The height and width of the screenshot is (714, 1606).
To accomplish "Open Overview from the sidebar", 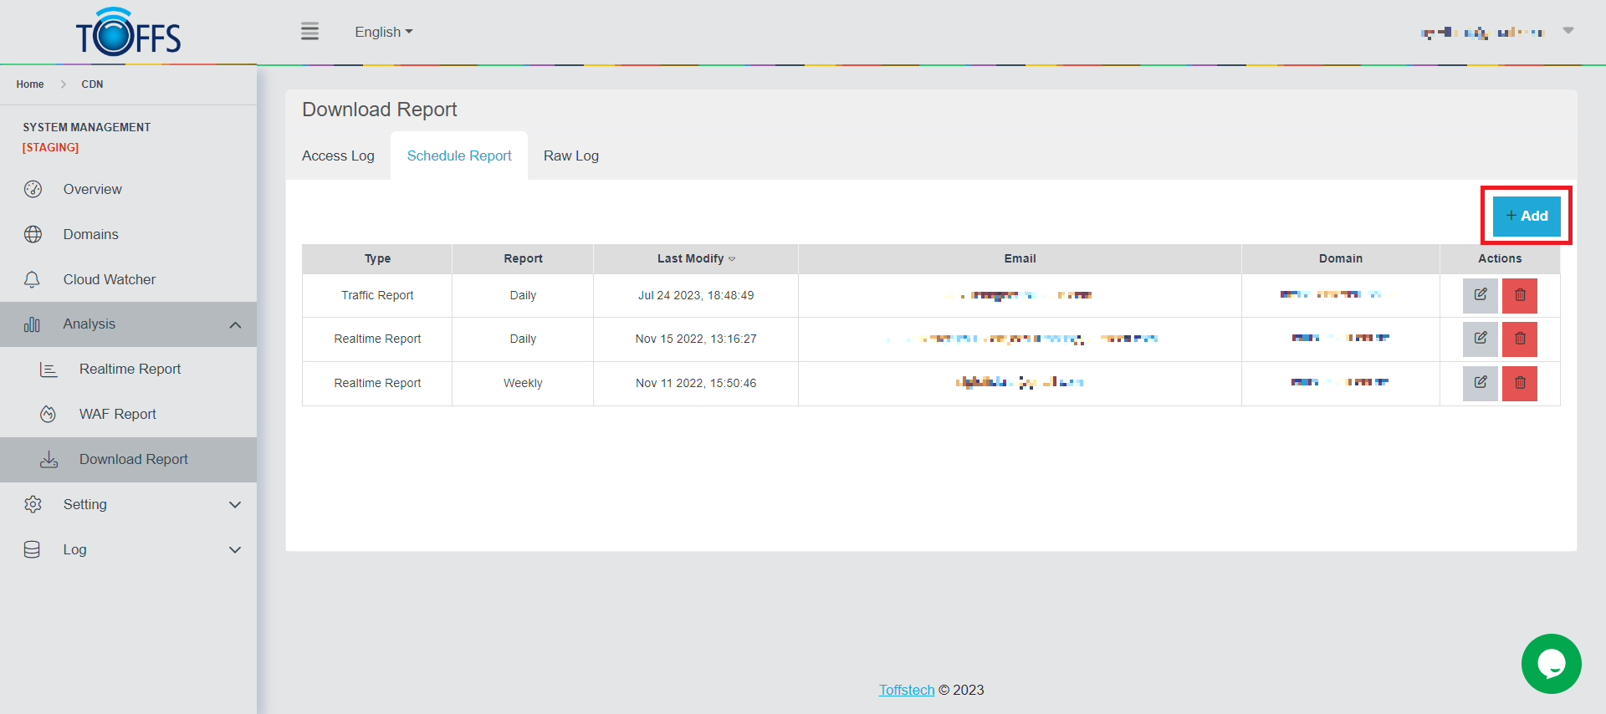I will pyautogui.click(x=92, y=190).
